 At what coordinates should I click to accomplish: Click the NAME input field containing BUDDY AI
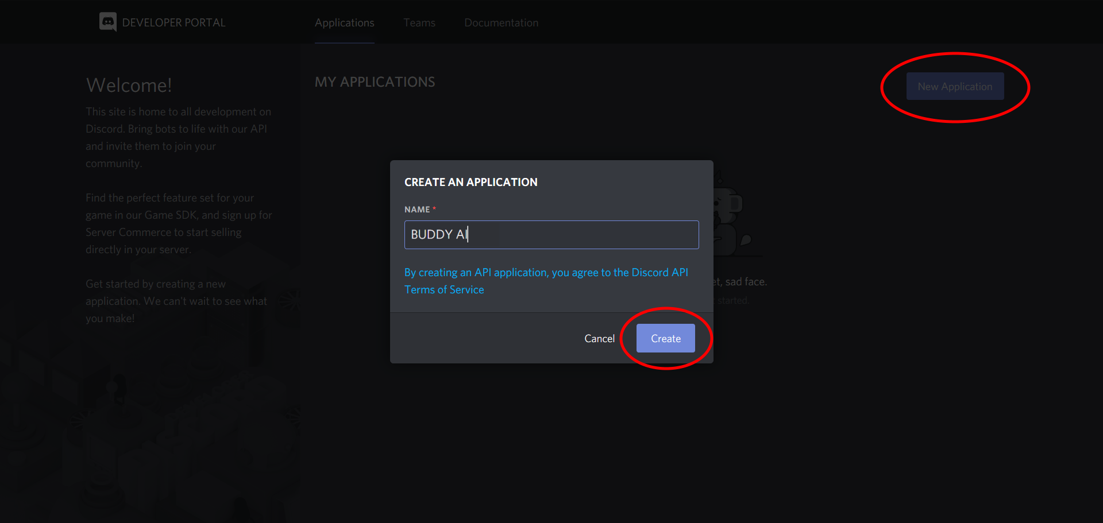pos(551,234)
